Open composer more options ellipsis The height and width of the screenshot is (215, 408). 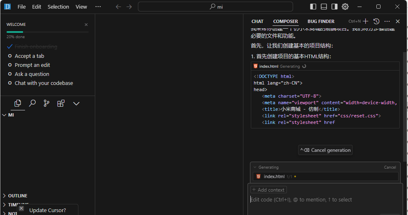[x=387, y=21]
